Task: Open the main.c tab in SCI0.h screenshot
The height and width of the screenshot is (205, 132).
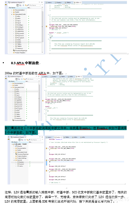Action: [x=49, y=3]
